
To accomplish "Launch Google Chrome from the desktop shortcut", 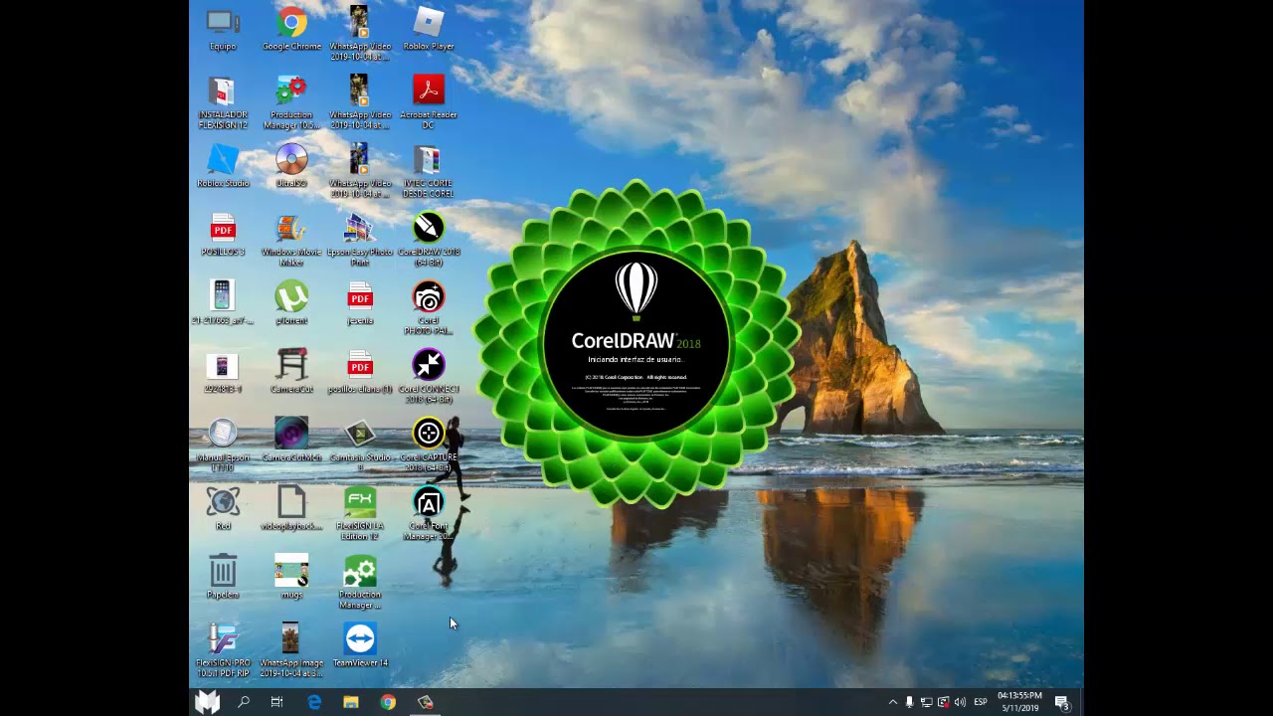I will [291, 30].
